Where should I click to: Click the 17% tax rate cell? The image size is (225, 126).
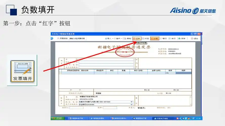click(170, 73)
